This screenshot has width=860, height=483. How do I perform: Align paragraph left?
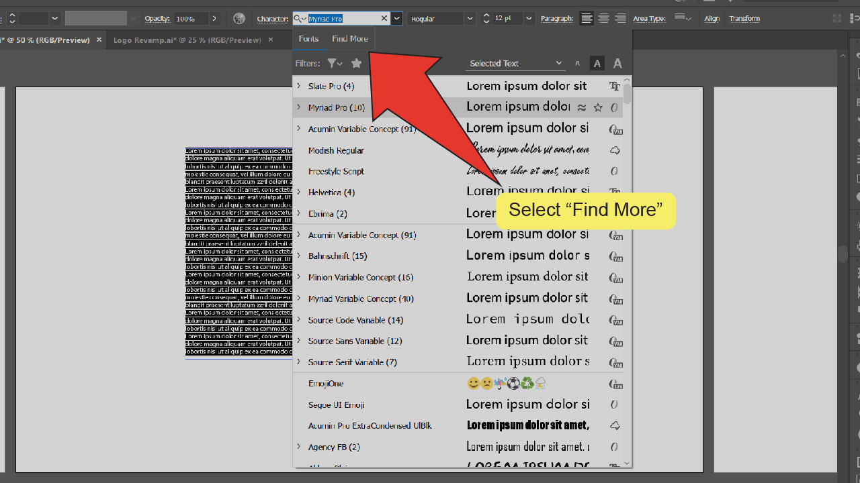tap(587, 19)
